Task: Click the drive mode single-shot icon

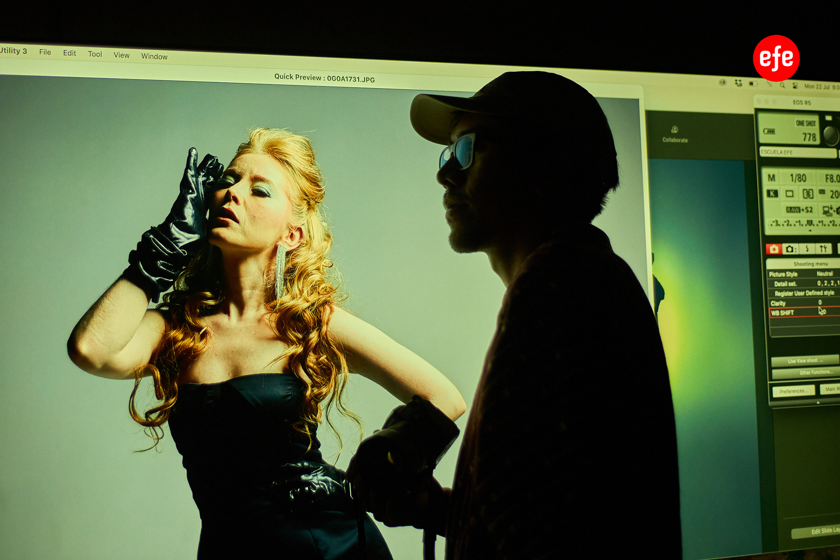Action: (789, 193)
